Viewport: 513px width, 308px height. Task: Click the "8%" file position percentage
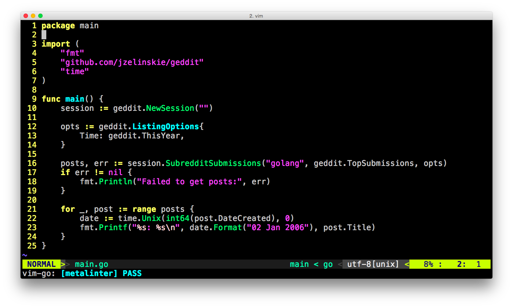(428, 264)
